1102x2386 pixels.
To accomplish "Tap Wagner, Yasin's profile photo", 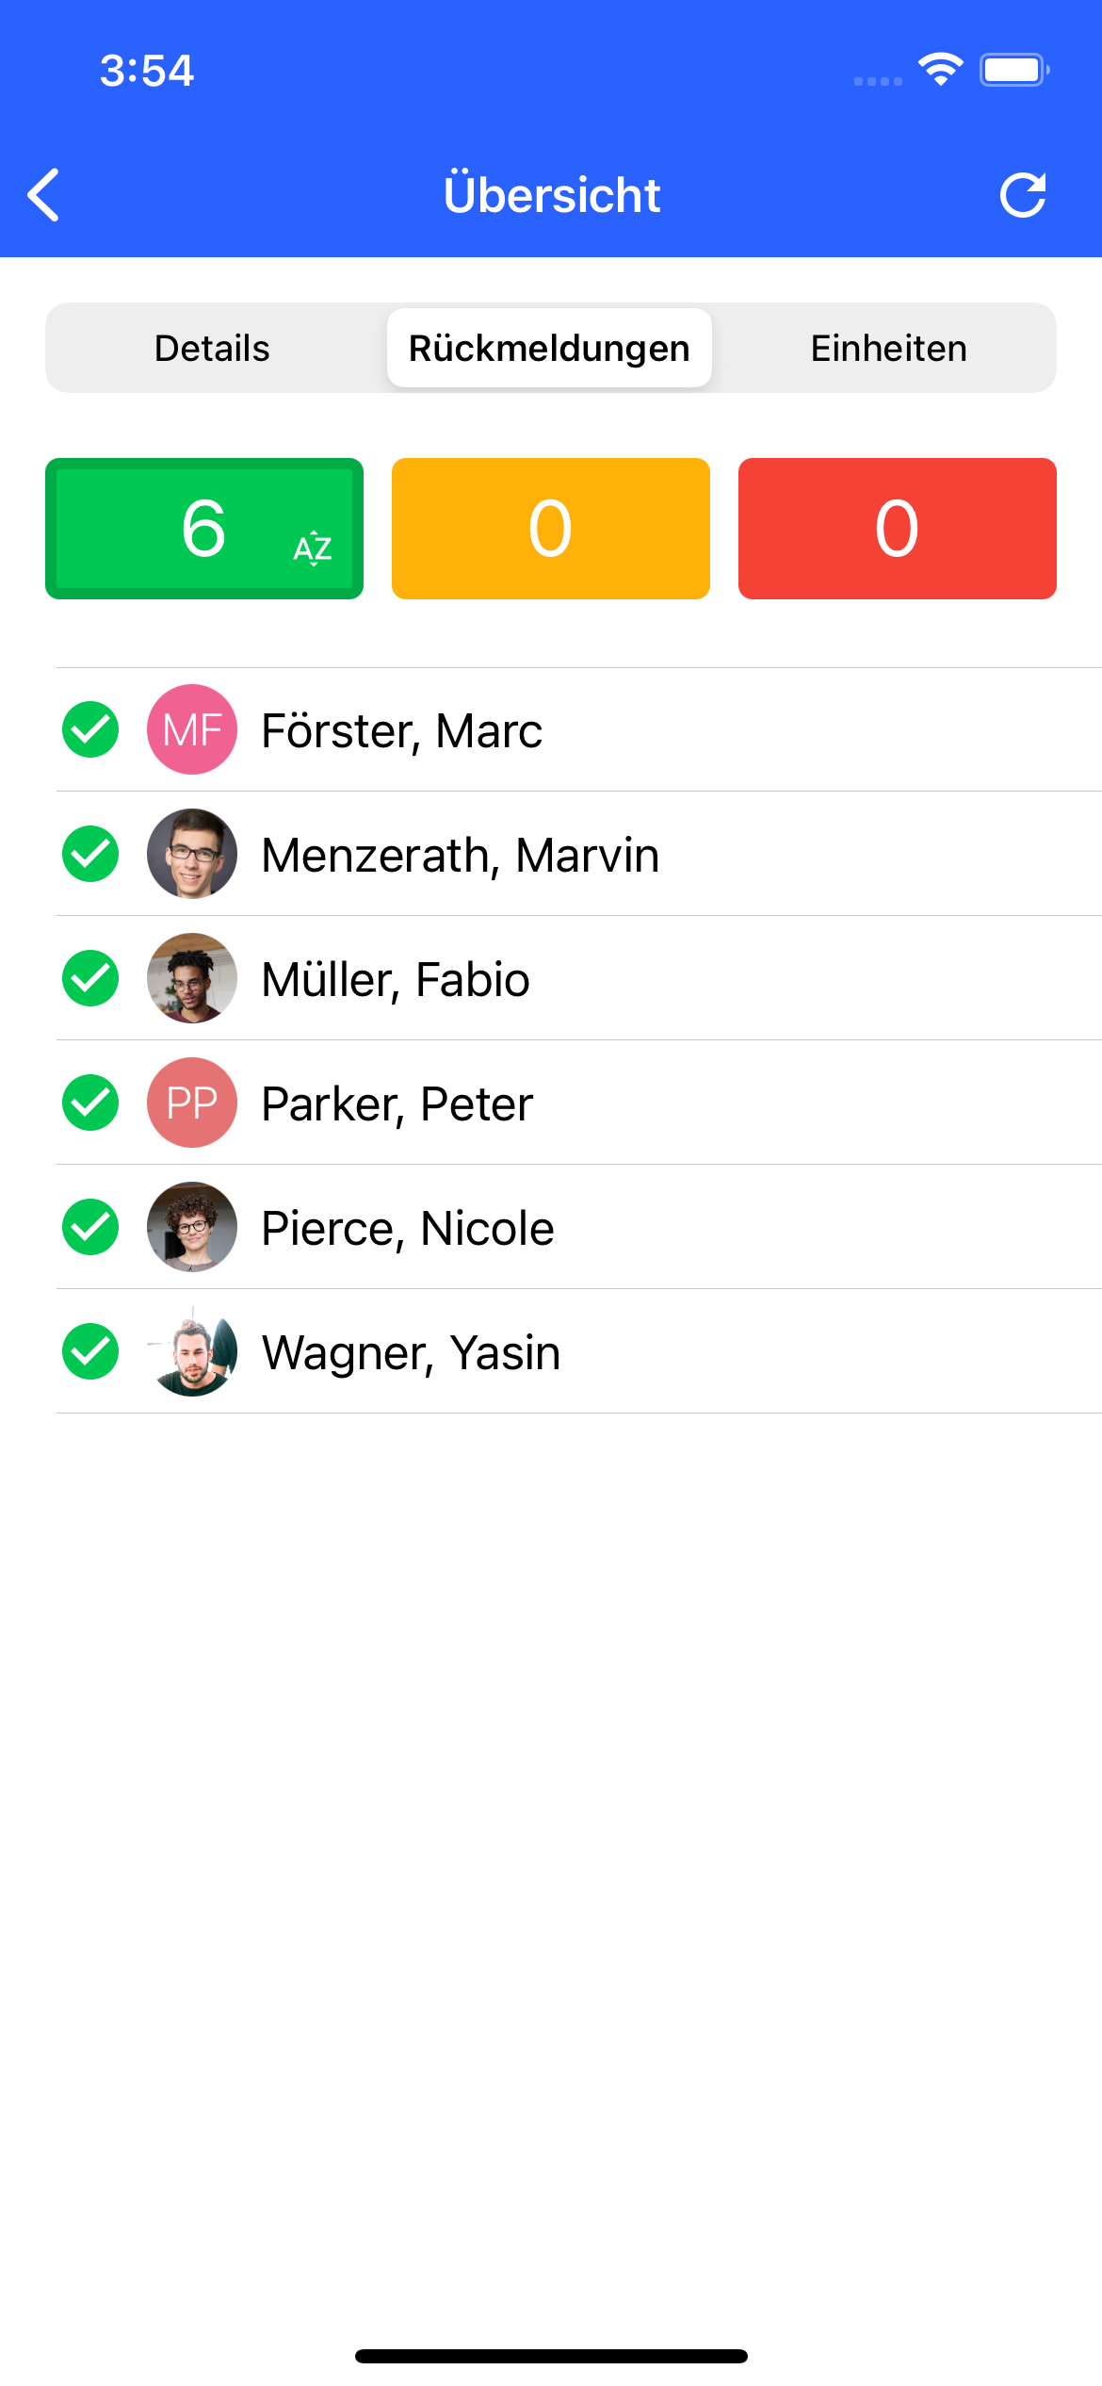I will click(x=192, y=1351).
